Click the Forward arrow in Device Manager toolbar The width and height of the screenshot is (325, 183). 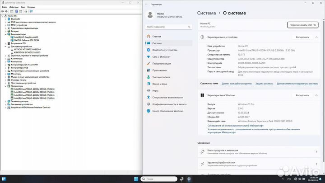pos(6,11)
